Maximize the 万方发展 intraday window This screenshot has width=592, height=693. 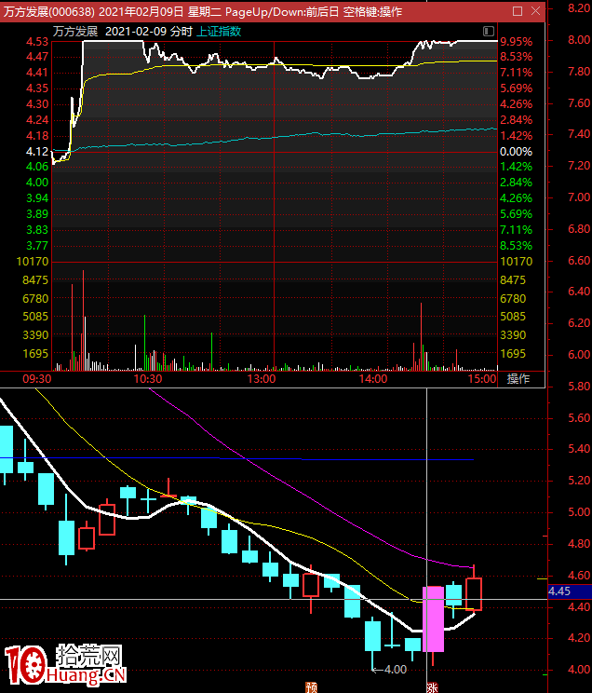518,11
